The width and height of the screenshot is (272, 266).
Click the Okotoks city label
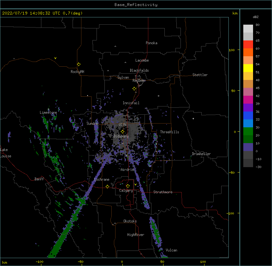(x=130, y=221)
